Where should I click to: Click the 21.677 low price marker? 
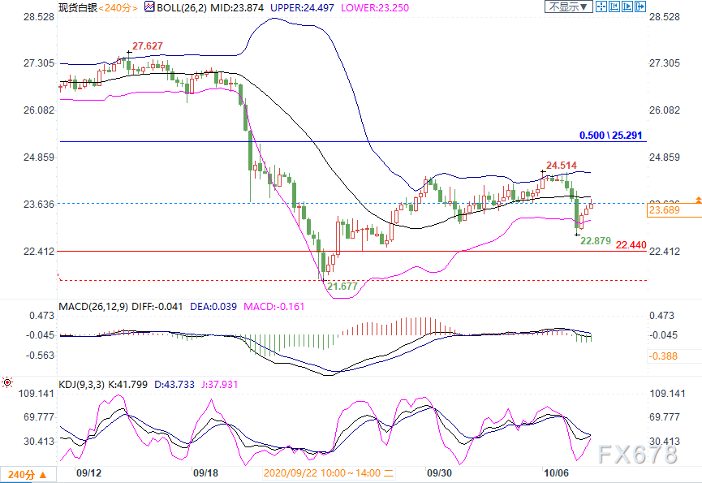click(x=342, y=287)
